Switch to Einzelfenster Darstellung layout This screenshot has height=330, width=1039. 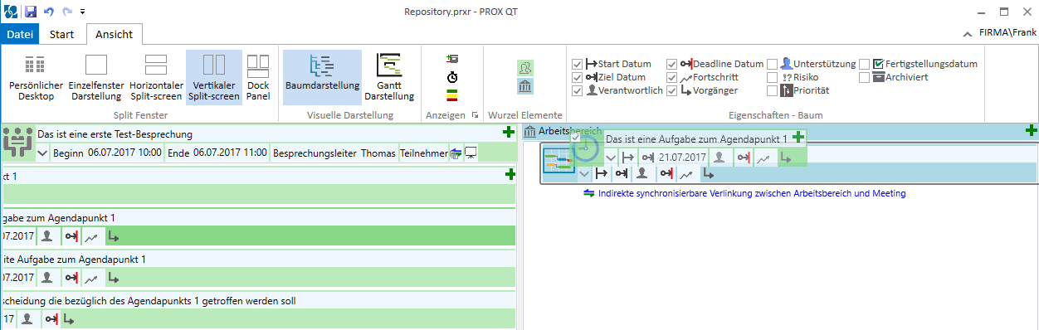[x=96, y=78]
